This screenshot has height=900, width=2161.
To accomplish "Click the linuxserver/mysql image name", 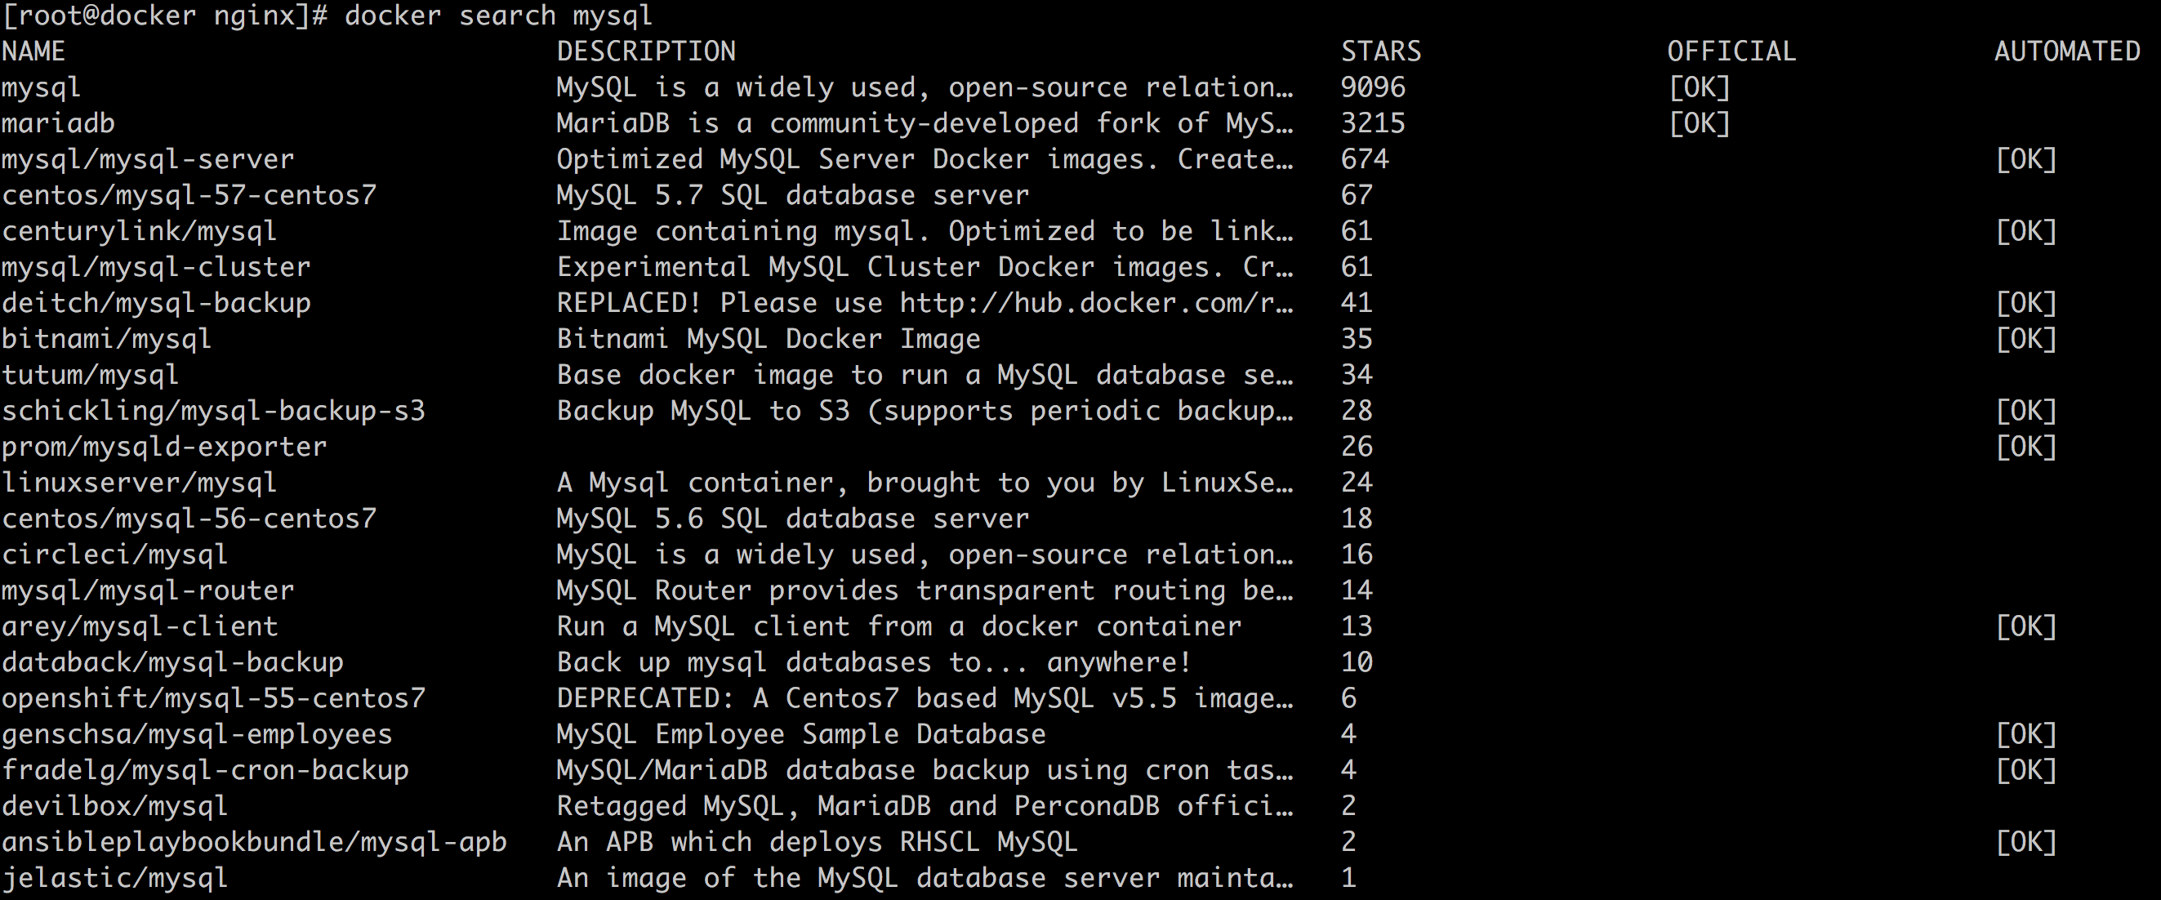I will 140,483.
